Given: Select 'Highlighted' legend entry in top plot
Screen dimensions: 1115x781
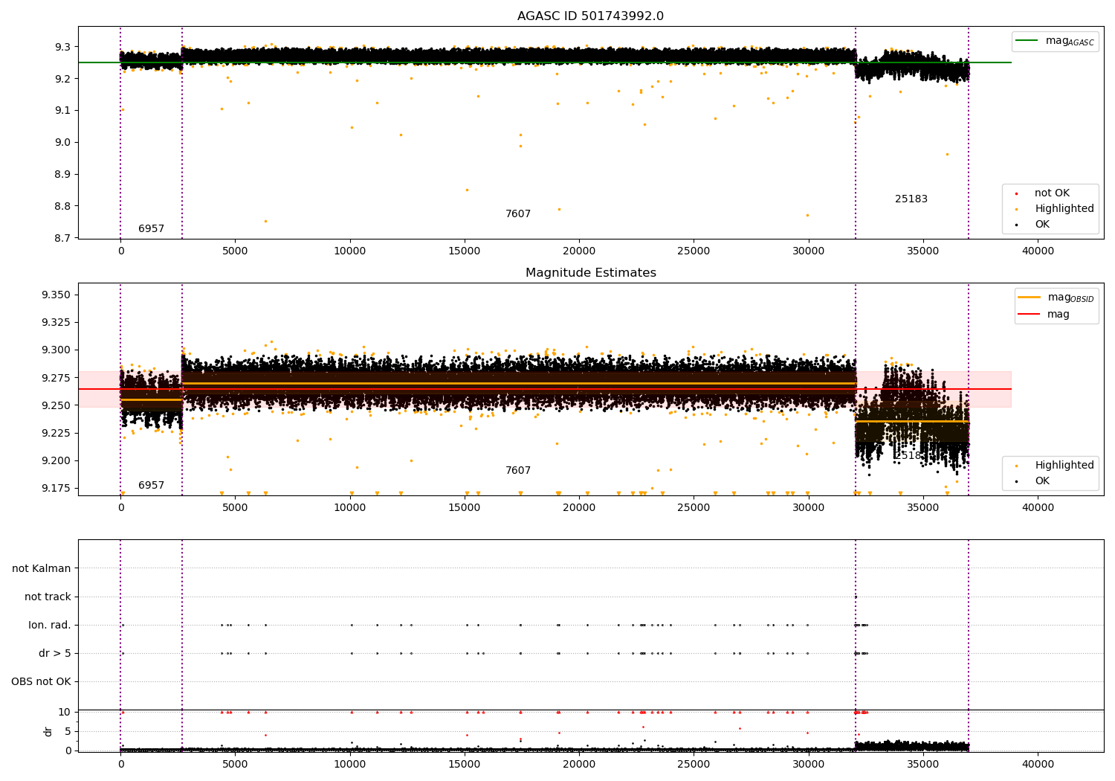Looking at the screenshot, I should (1064, 209).
